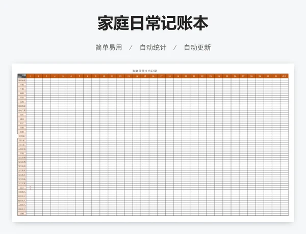
Task: Select the day 14 column header
Action: pyautogui.click(x=137, y=76)
